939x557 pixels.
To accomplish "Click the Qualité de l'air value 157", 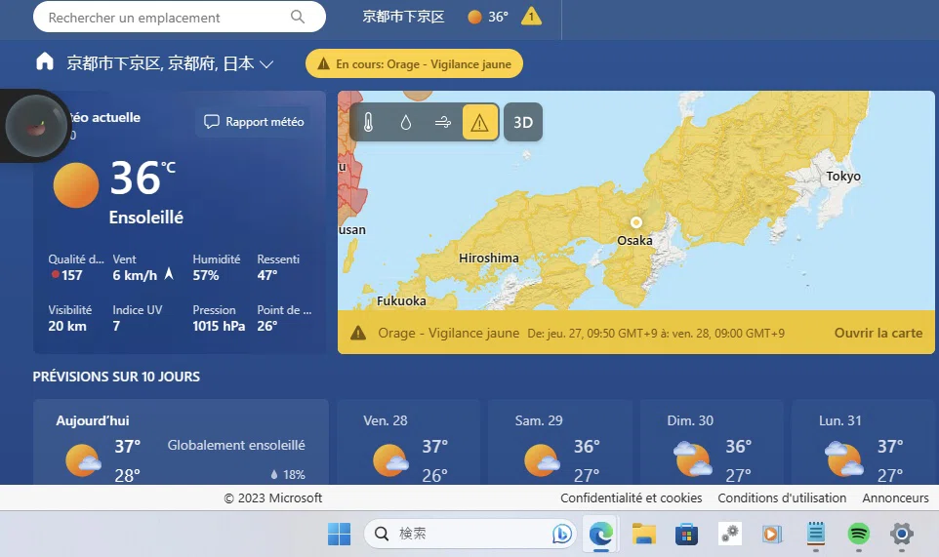I will (71, 275).
